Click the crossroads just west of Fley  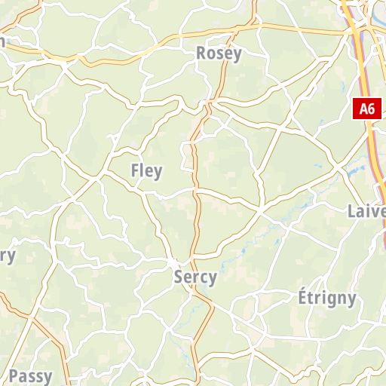pos(96,178)
